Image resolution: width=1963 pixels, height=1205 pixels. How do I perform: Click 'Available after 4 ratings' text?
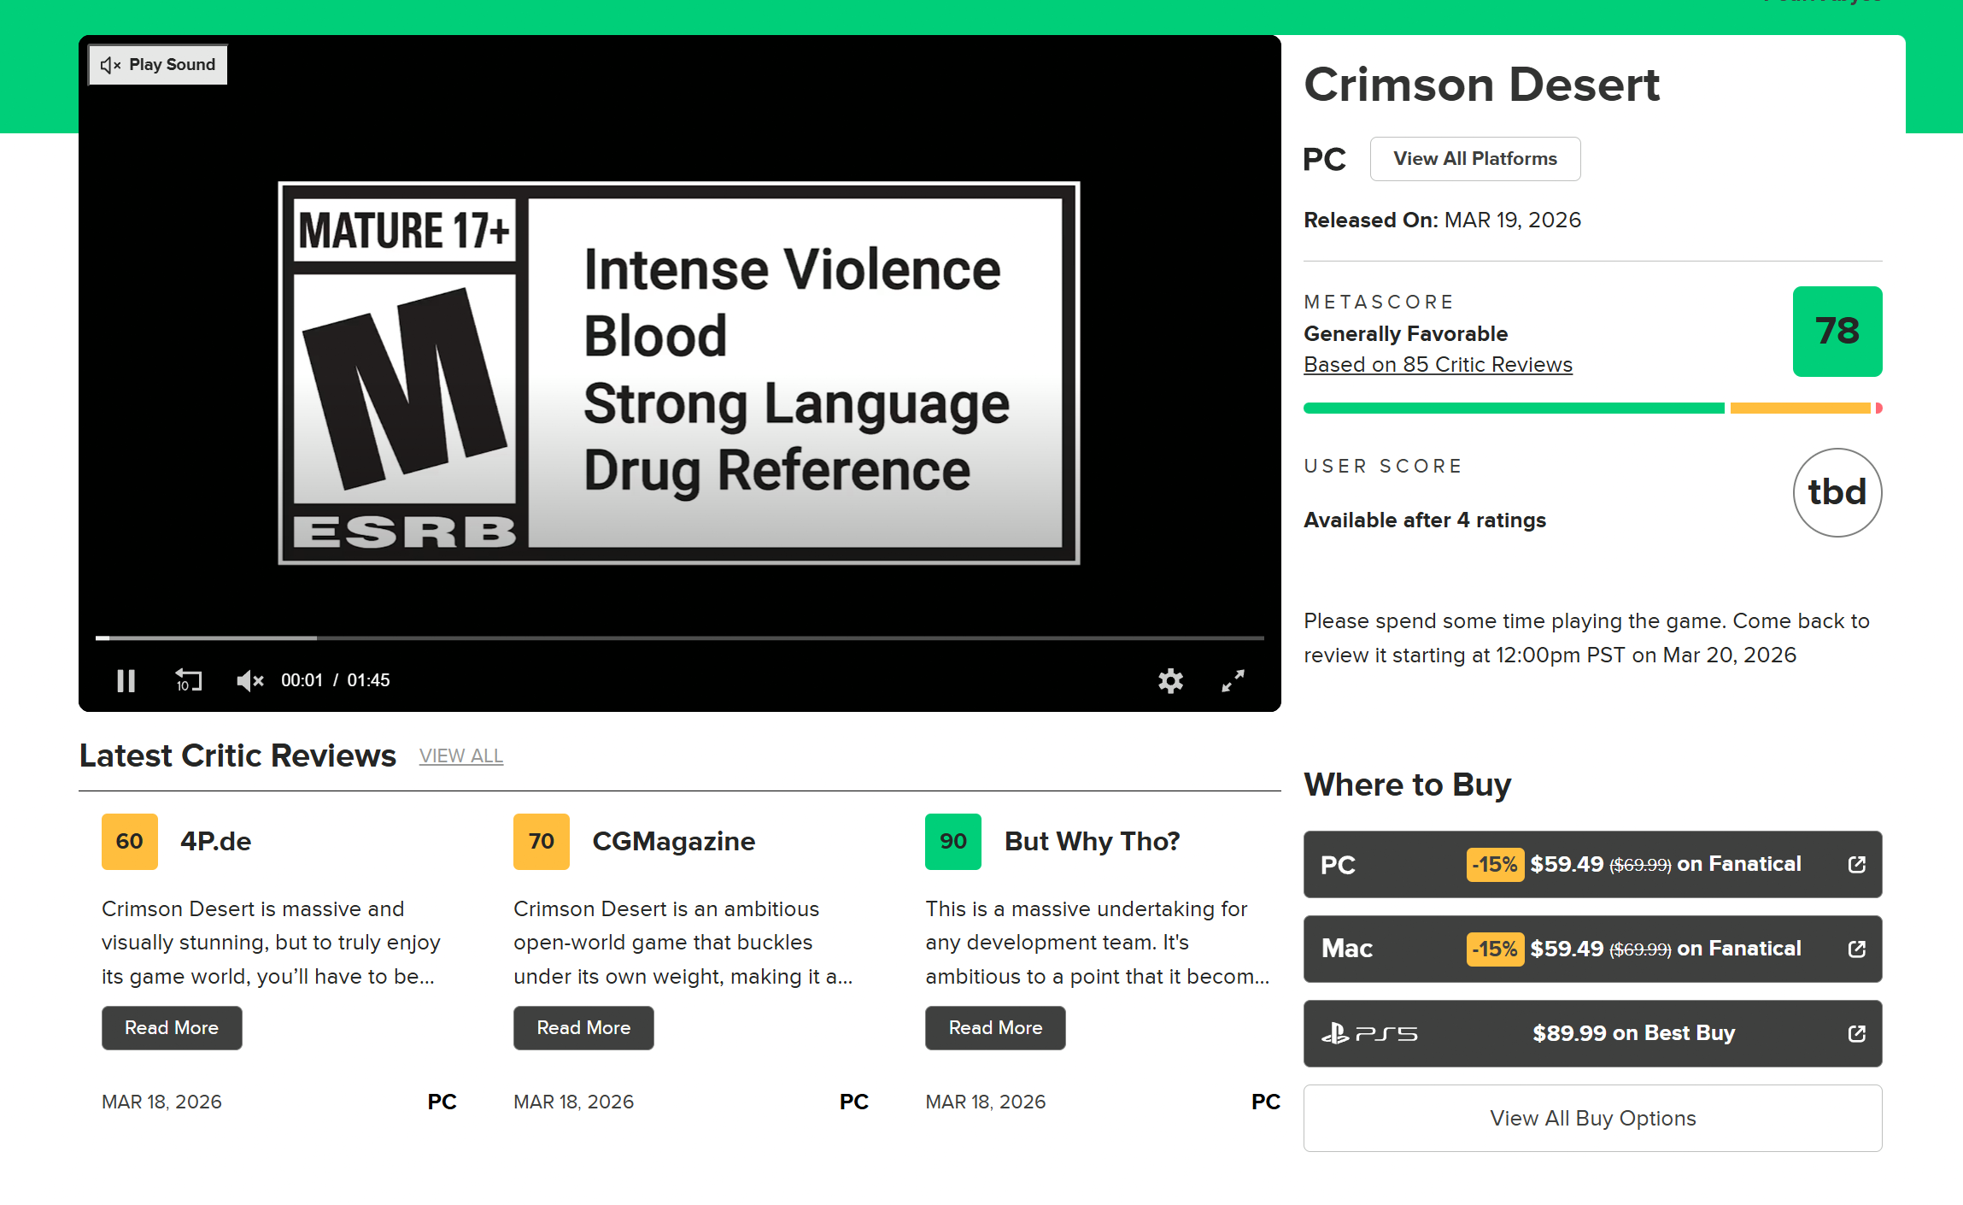1425,520
